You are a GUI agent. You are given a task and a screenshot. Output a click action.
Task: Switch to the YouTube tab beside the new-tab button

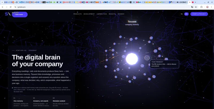click(x=193, y=2)
